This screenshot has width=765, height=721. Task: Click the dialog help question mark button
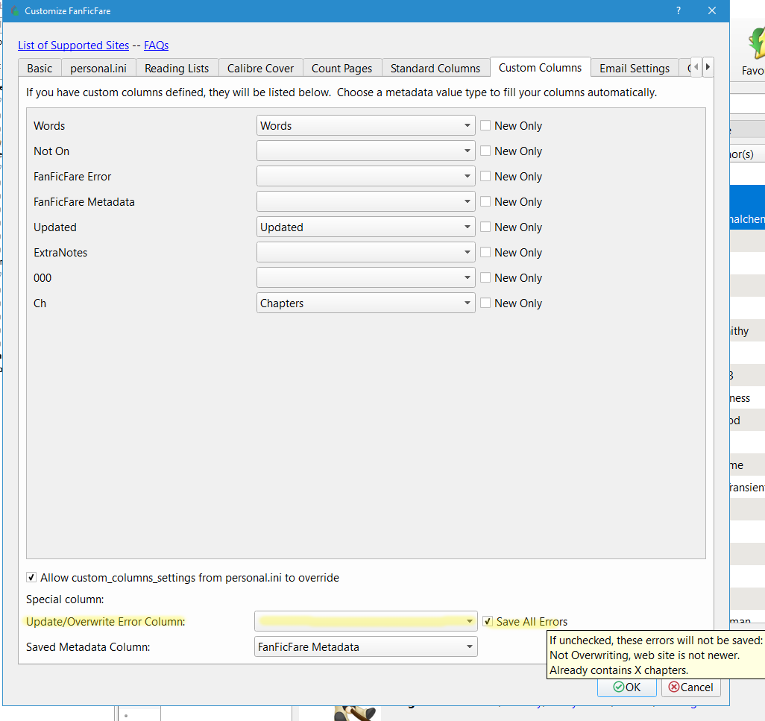679,10
